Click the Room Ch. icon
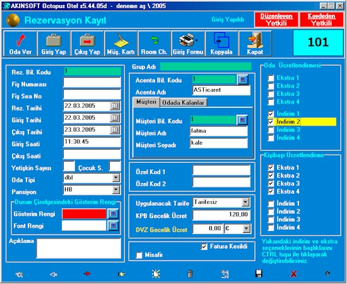The height and width of the screenshot is (284, 347). point(155,40)
